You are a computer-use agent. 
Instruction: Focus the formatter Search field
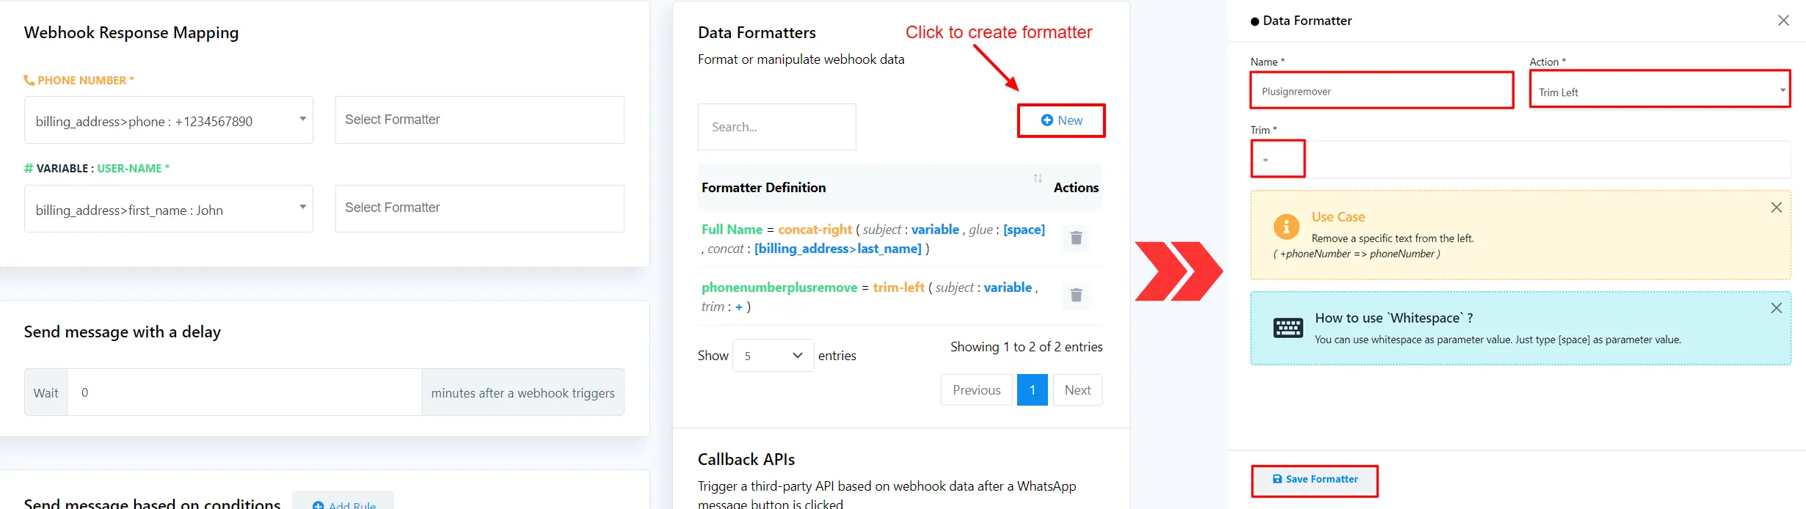(776, 127)
